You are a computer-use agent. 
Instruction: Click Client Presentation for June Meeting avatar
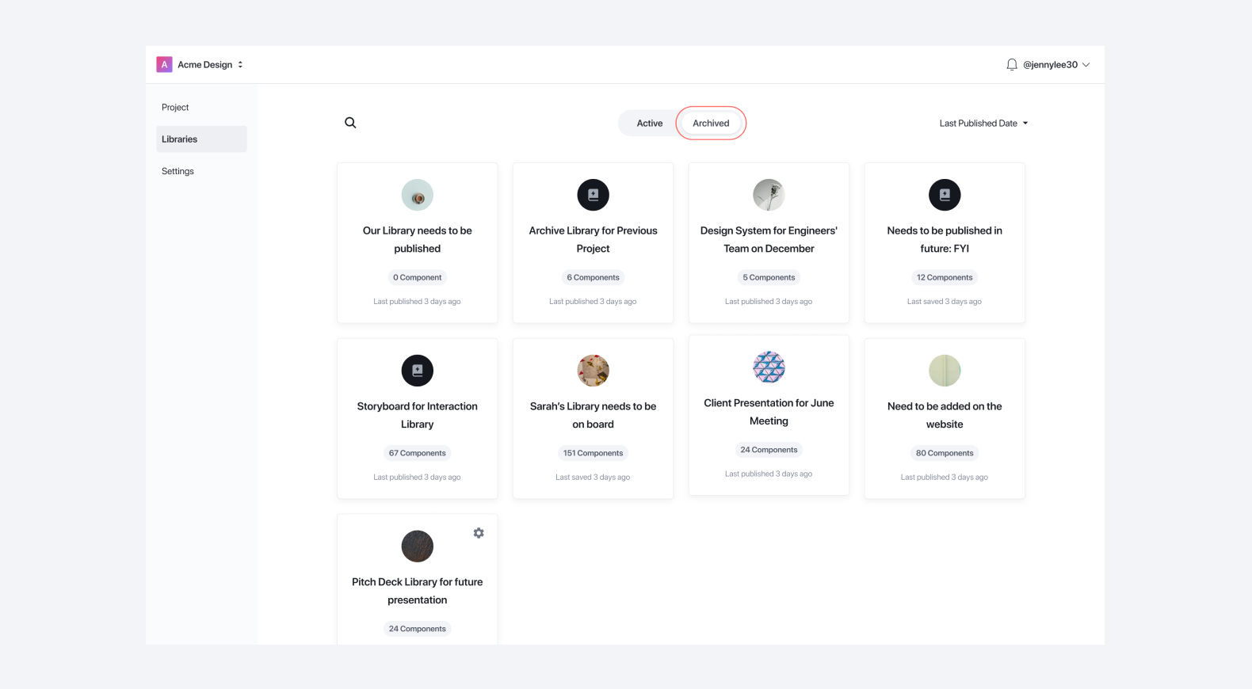coord(769,367)
